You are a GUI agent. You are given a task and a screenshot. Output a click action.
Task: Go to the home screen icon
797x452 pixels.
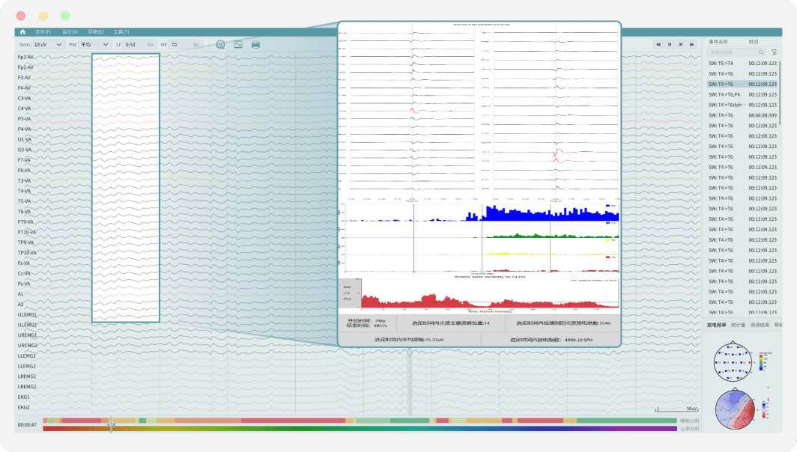coord(22,32)
